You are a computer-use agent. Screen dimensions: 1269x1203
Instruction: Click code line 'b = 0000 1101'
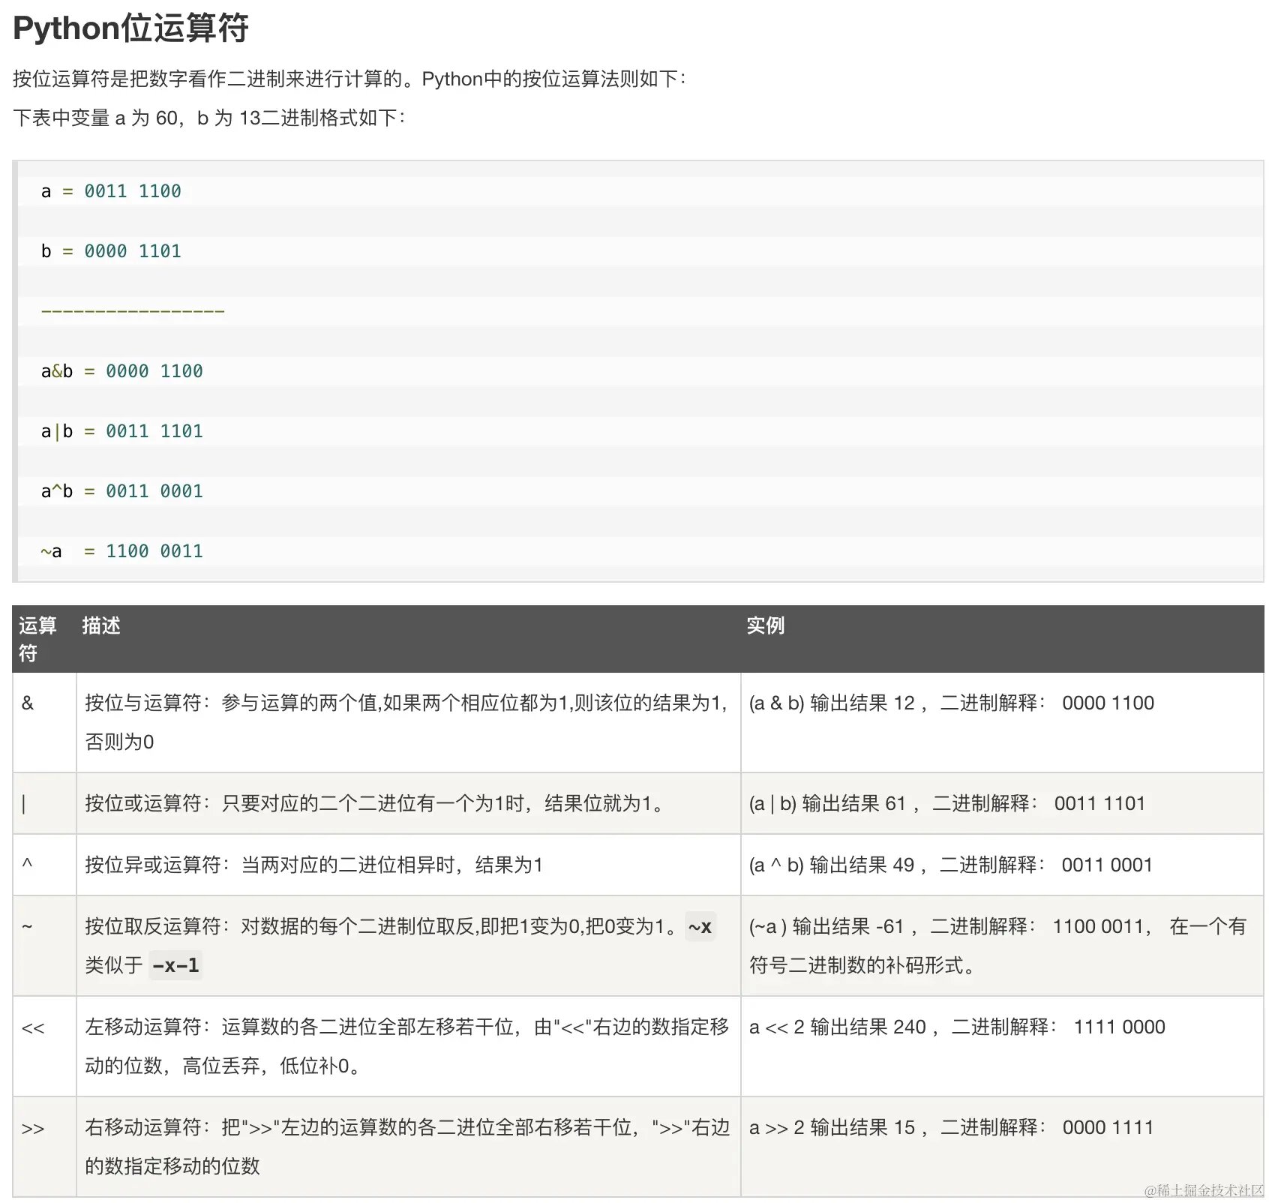click(111, 251)
